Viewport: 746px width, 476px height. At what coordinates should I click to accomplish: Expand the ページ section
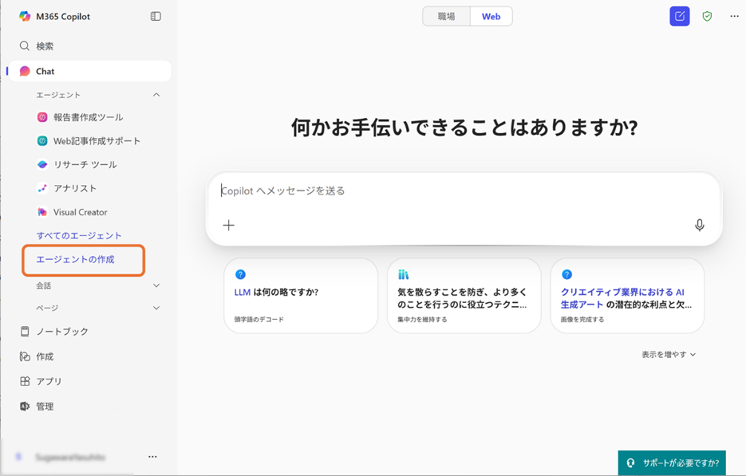(156, 307)
